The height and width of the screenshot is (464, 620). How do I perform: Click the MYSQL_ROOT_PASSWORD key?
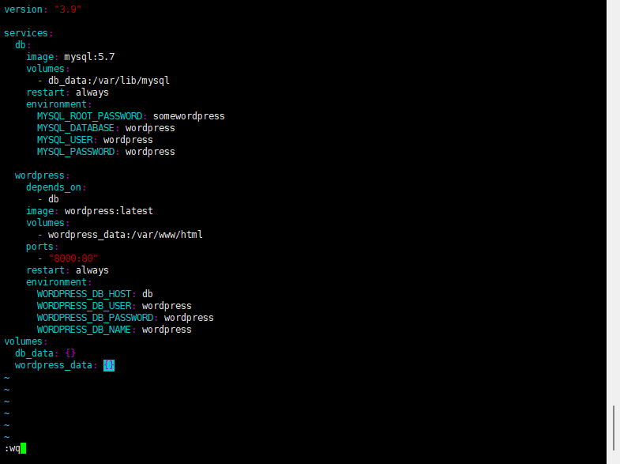[90, 116]
